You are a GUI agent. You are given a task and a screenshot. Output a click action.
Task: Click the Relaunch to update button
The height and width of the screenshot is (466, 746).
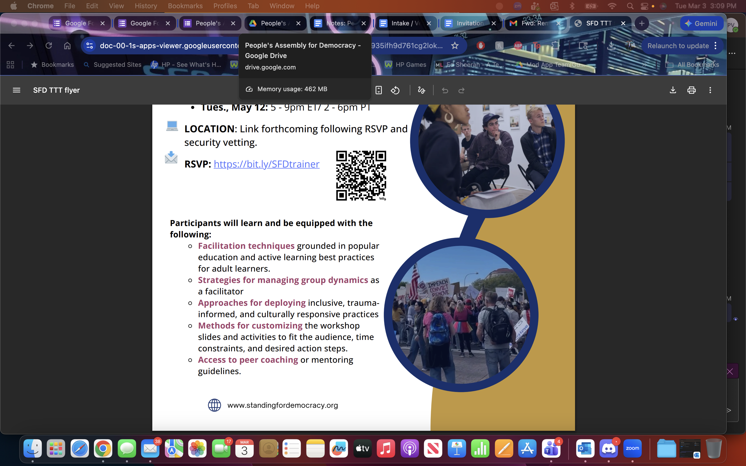678,46
